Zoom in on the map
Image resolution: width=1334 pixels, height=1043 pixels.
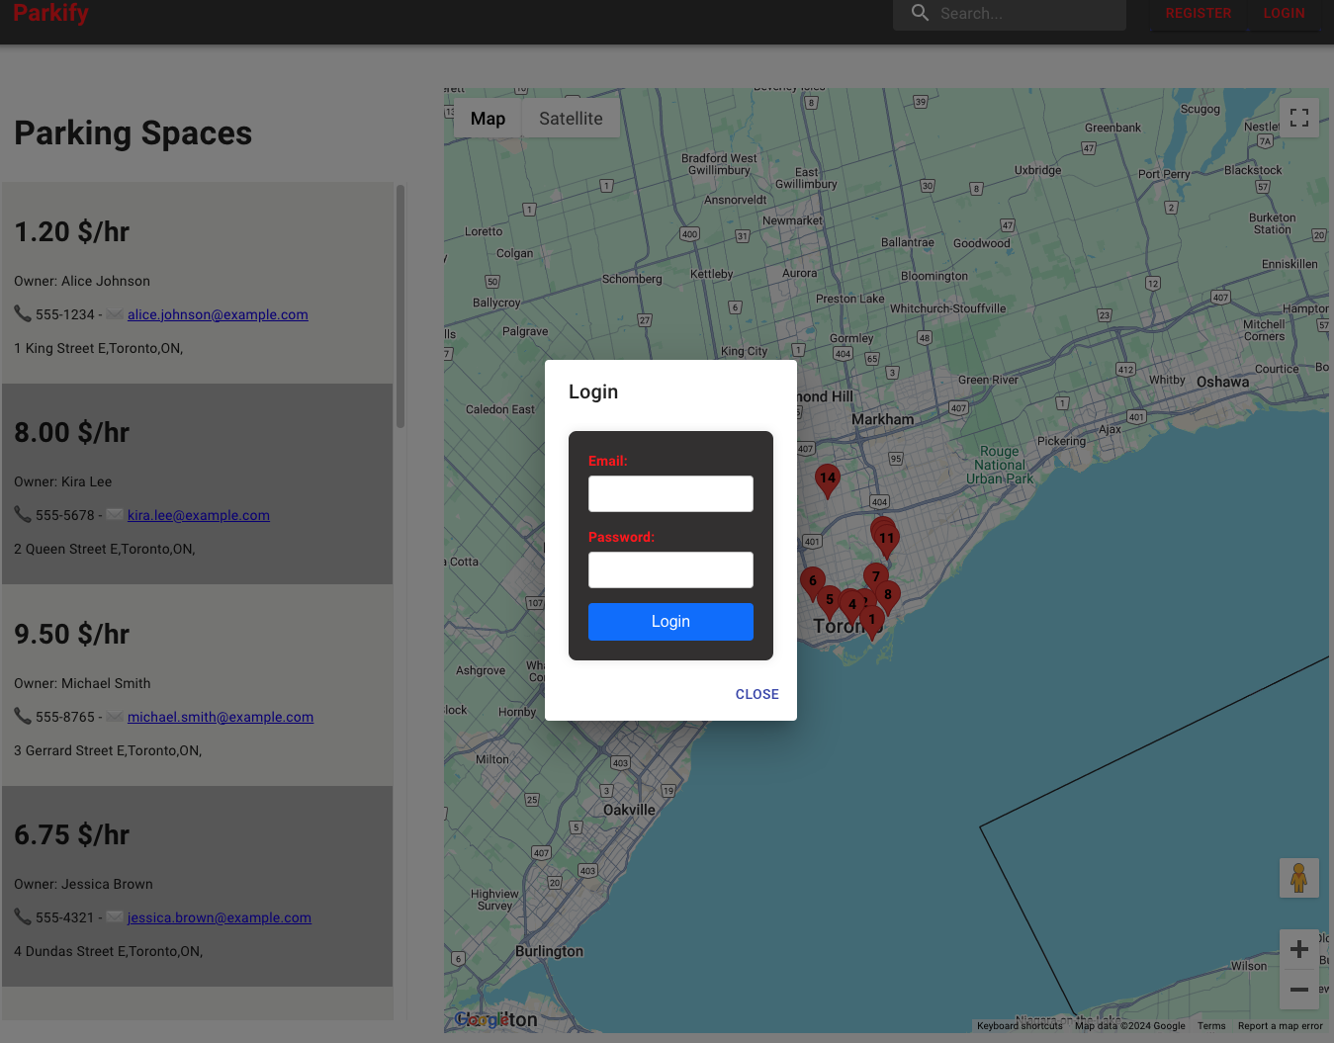(x=1298, y=949)
